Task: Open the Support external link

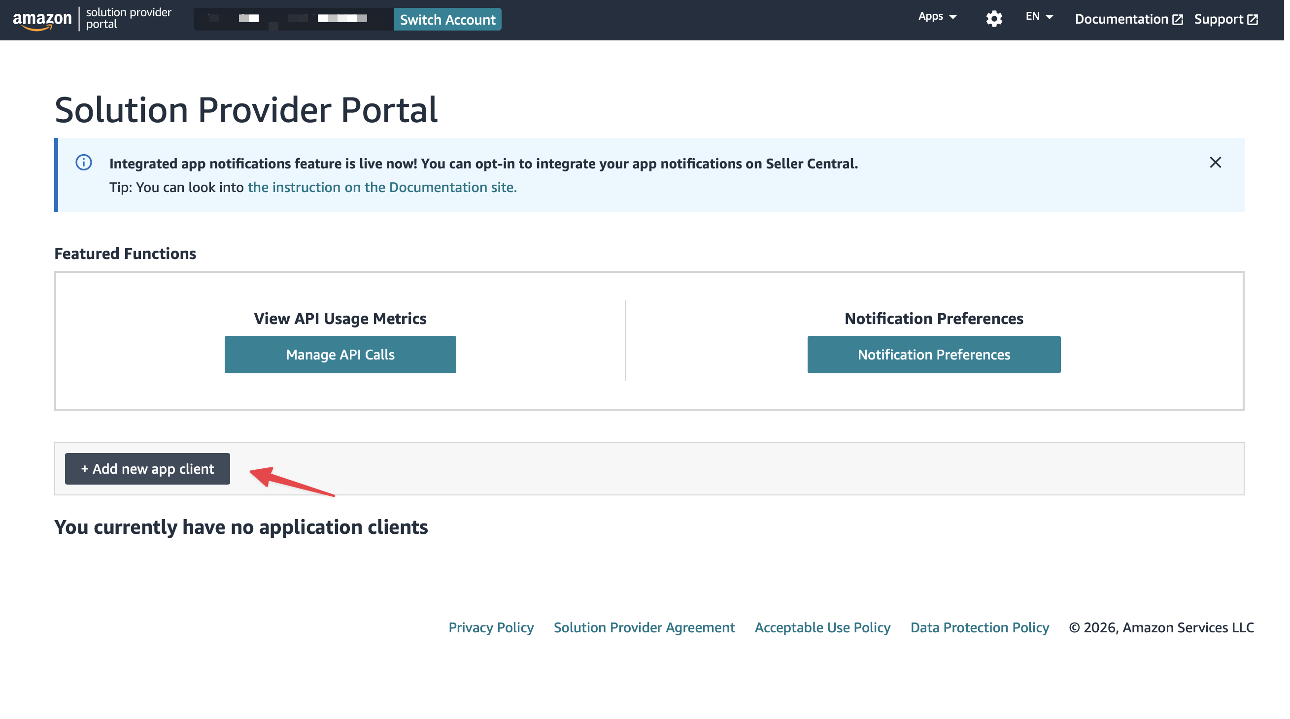Action: [x=1226, y=19]
